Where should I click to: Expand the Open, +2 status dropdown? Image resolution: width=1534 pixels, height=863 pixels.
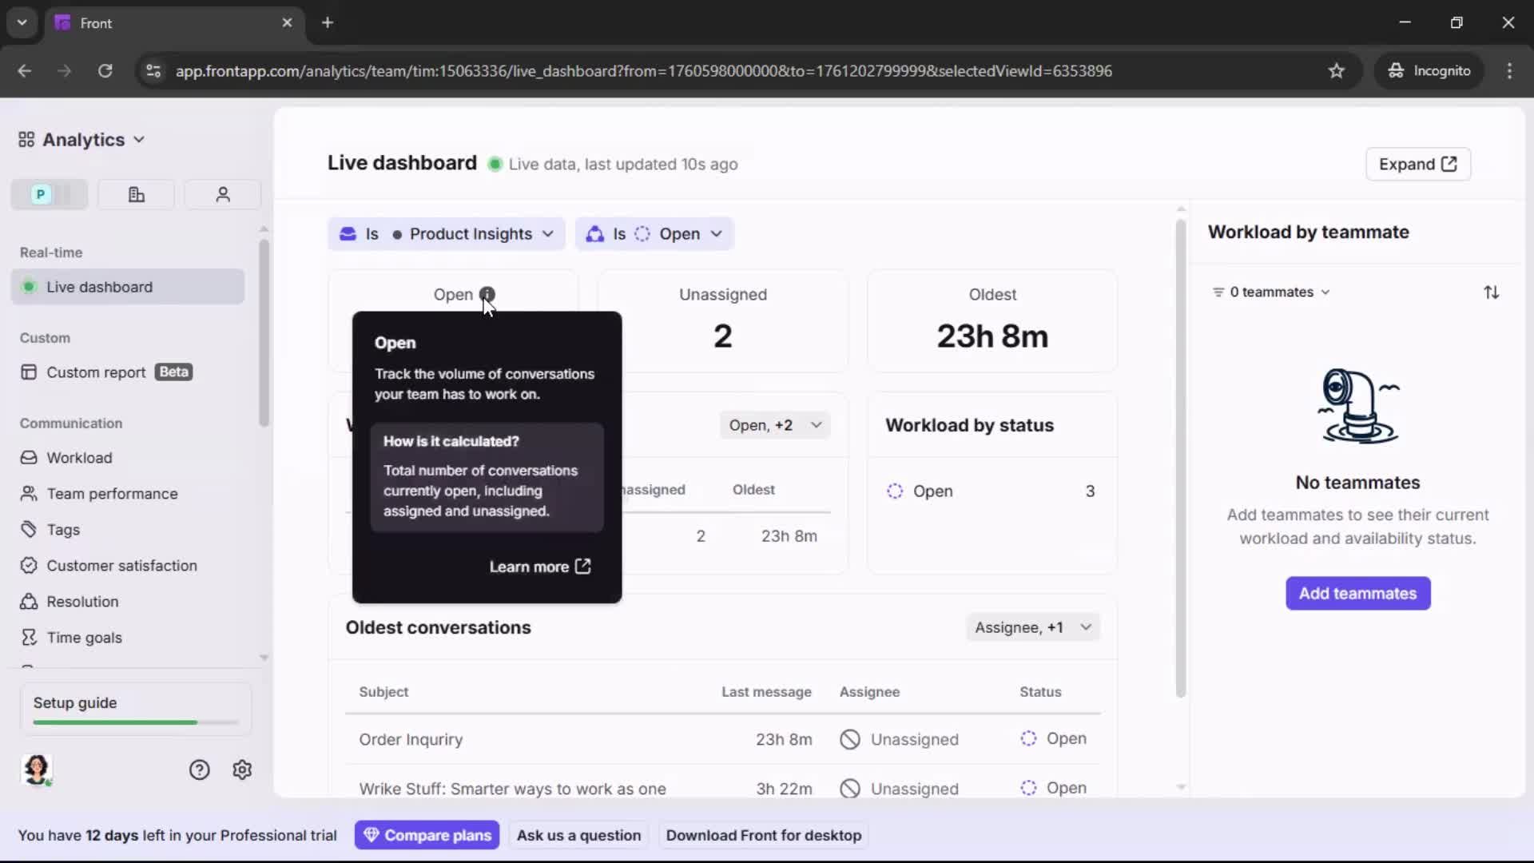point(774,424)
